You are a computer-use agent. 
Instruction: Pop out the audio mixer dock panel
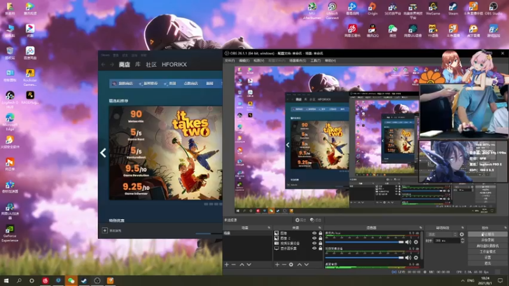click(421, 228)
